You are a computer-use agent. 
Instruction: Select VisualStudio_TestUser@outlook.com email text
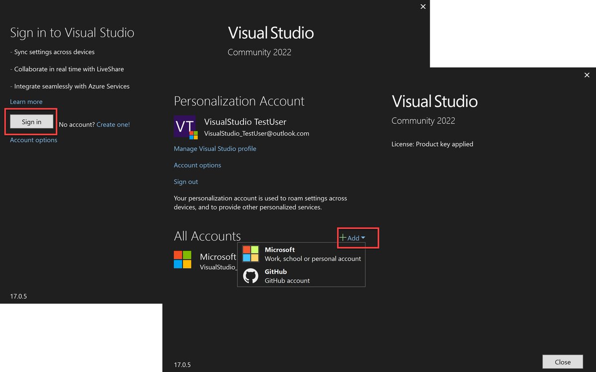257,133
